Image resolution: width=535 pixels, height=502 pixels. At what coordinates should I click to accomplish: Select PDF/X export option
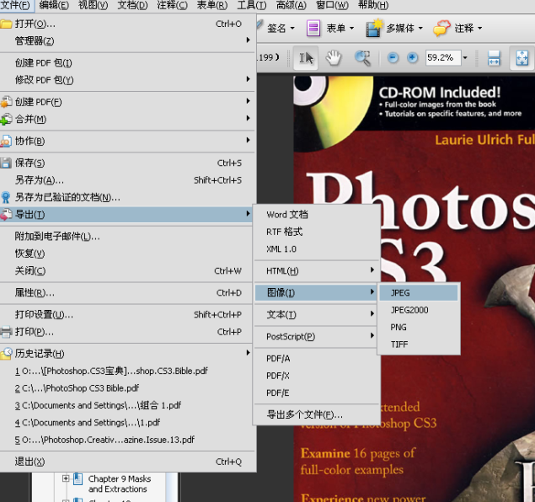(317, 376)
